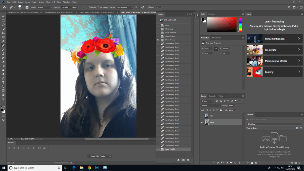Open the Mode dropdown set to Normal

point(44,7)
